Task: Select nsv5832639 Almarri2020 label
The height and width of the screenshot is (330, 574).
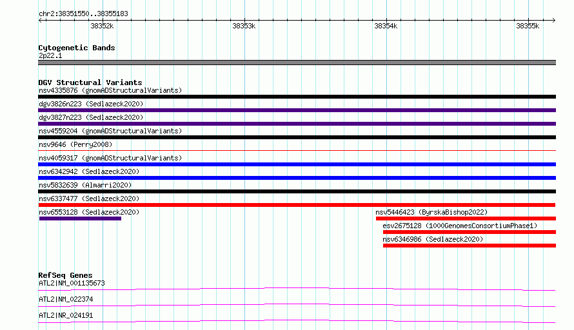Action: tap(85, 185)
